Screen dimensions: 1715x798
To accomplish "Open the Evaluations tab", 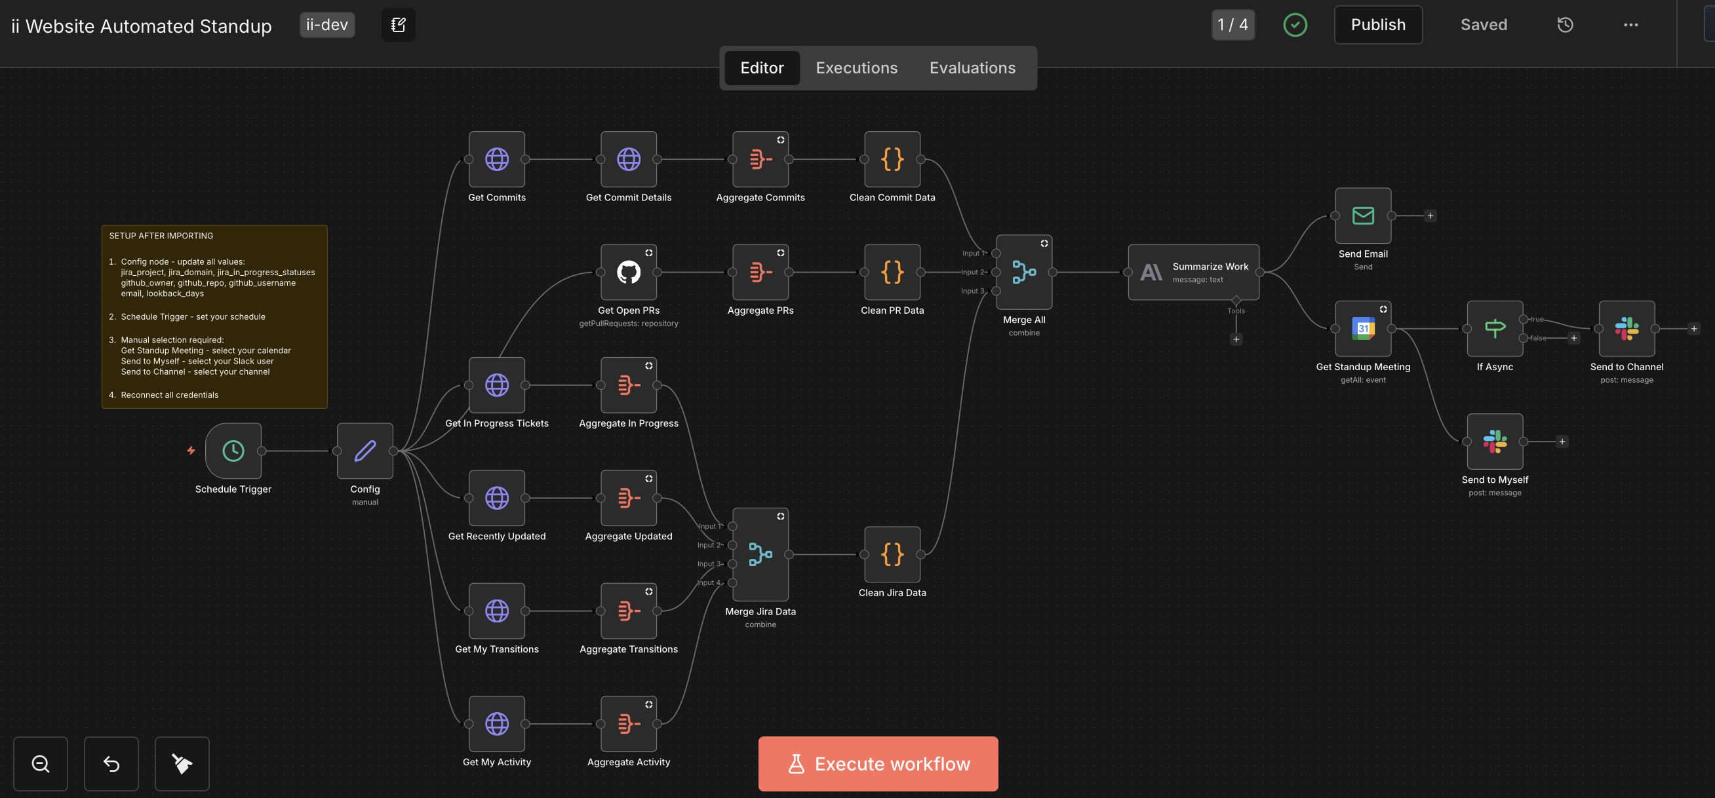I will coord(972,68).
